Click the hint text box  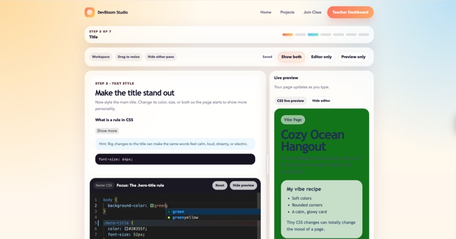175,144
